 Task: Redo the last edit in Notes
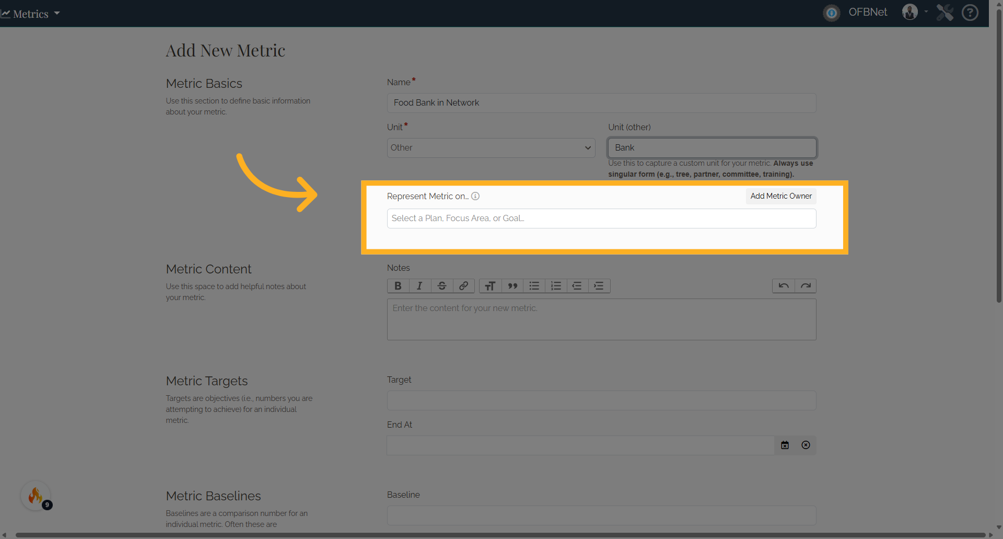coord(806,286)
